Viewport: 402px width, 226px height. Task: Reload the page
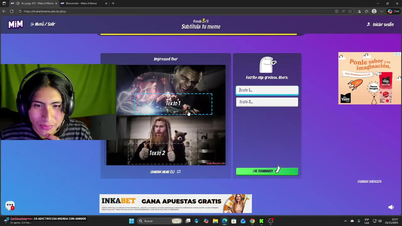[x=12, y=11]
